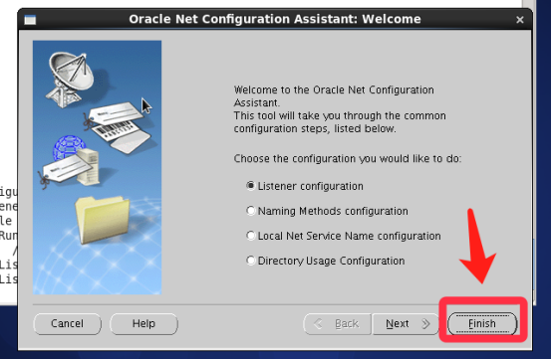
Task: Click the 'Welcome to the Oracle Net Configuration' text
Action: pos(334,90)
